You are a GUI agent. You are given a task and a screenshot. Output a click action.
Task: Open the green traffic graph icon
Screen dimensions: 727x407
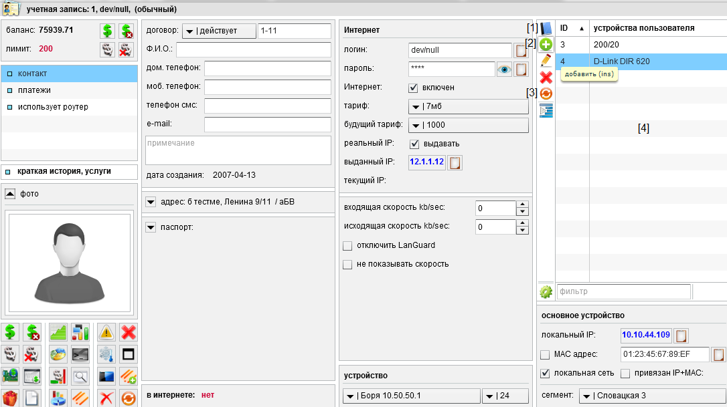pyautogui.click(x=58, y=331)
